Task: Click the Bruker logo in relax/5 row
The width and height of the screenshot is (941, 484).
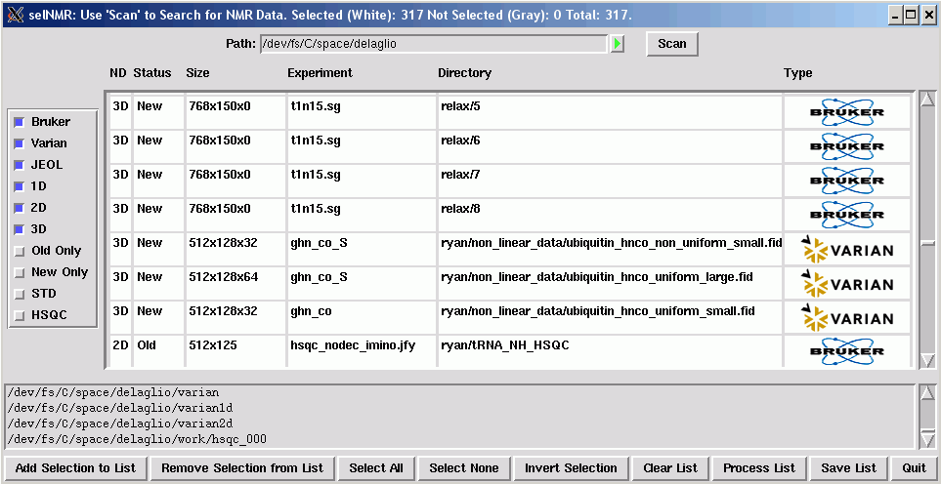Action: pos(846,112)
